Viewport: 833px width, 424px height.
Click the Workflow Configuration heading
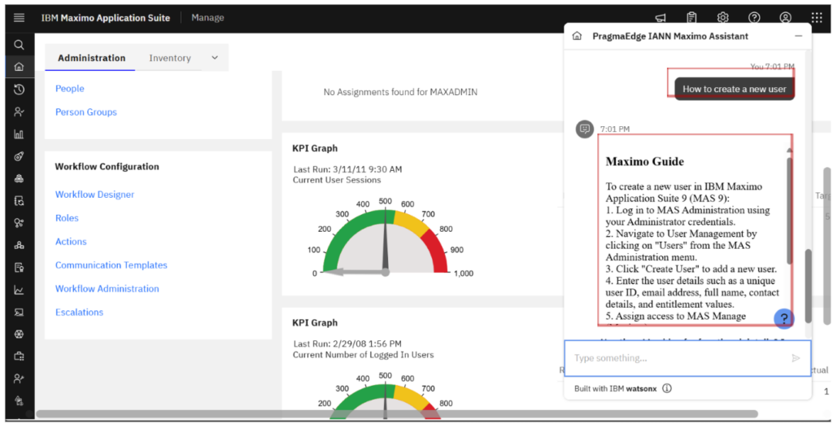pos(107,166)
